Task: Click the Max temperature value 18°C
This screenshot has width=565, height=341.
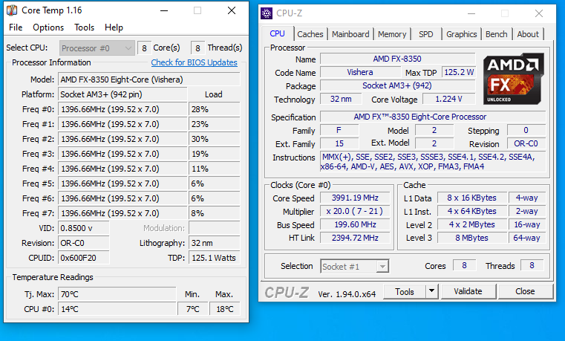Action: [x=224, y=309]
